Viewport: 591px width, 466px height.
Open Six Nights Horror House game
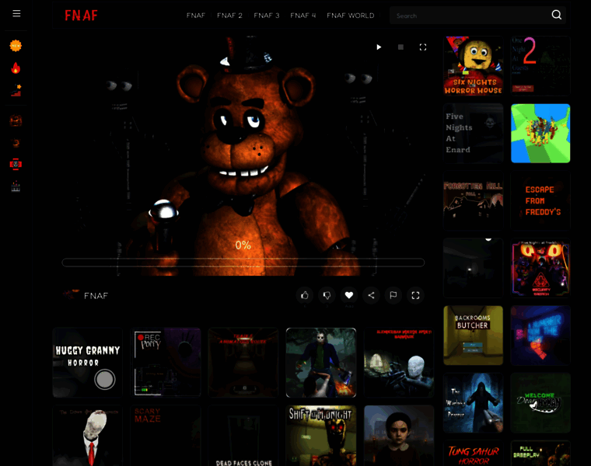tap(473, 66)
